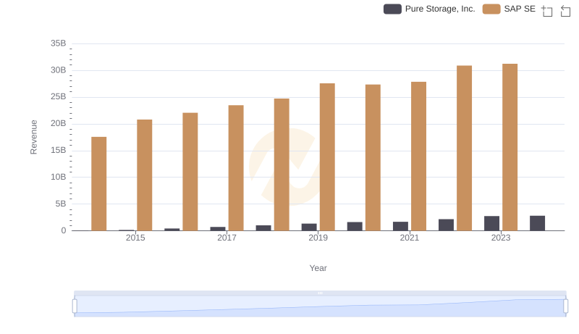Click the 2015 x-axis label
Image resolution: width=579 pixels, height=334 pixels.
pyautogui.click(x=135, y=238)
